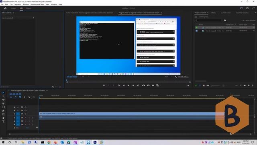Step forward one frame in Program monitor

(x=133, y=85)
